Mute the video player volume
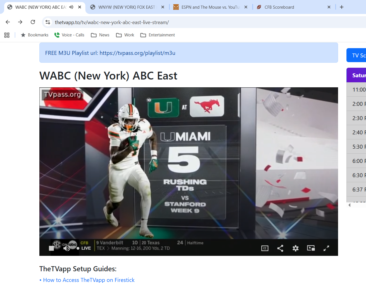The width and height of the screenshot is (366, 283). [x=66, y=248]
